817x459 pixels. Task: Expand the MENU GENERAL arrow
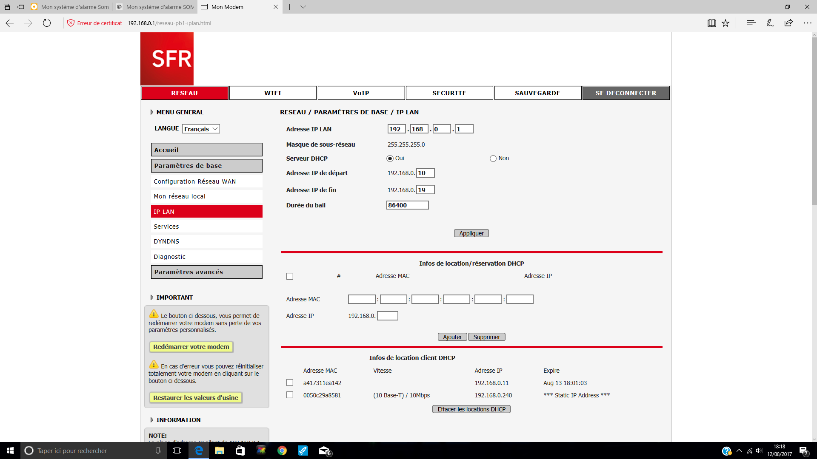click(151, 112)
